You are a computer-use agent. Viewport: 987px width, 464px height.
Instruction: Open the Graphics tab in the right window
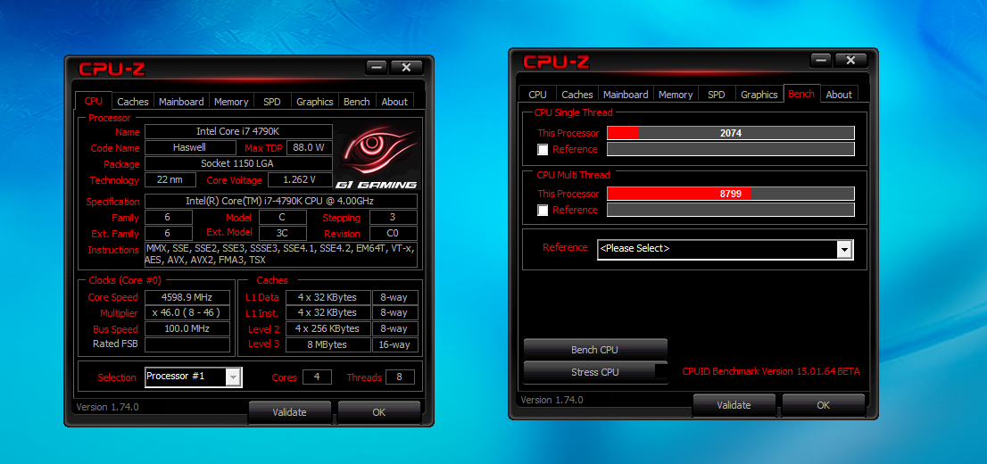(x=759, y=95)
